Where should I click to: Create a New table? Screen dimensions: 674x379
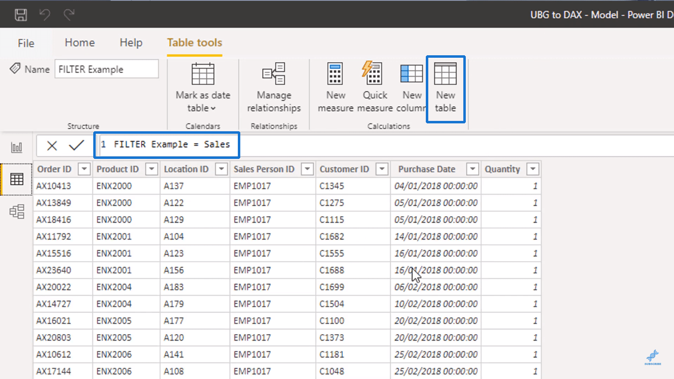click(x=445, y=88)
